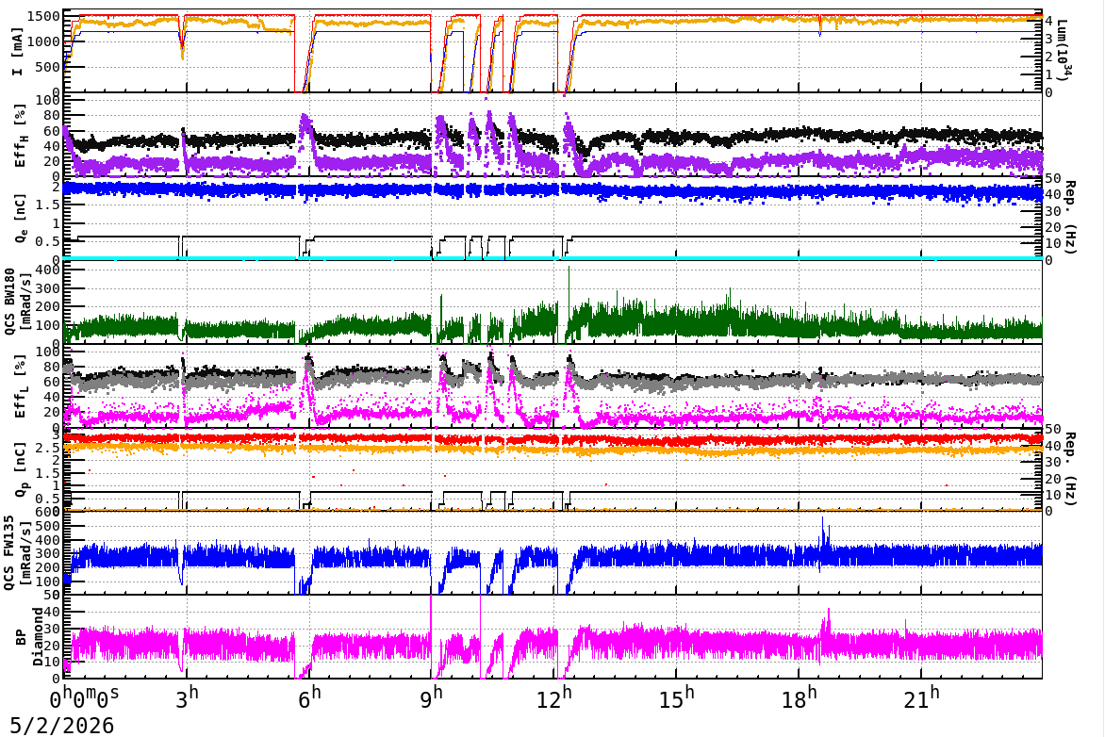Select the 9h time axis tick label

(x=432, y=696)
